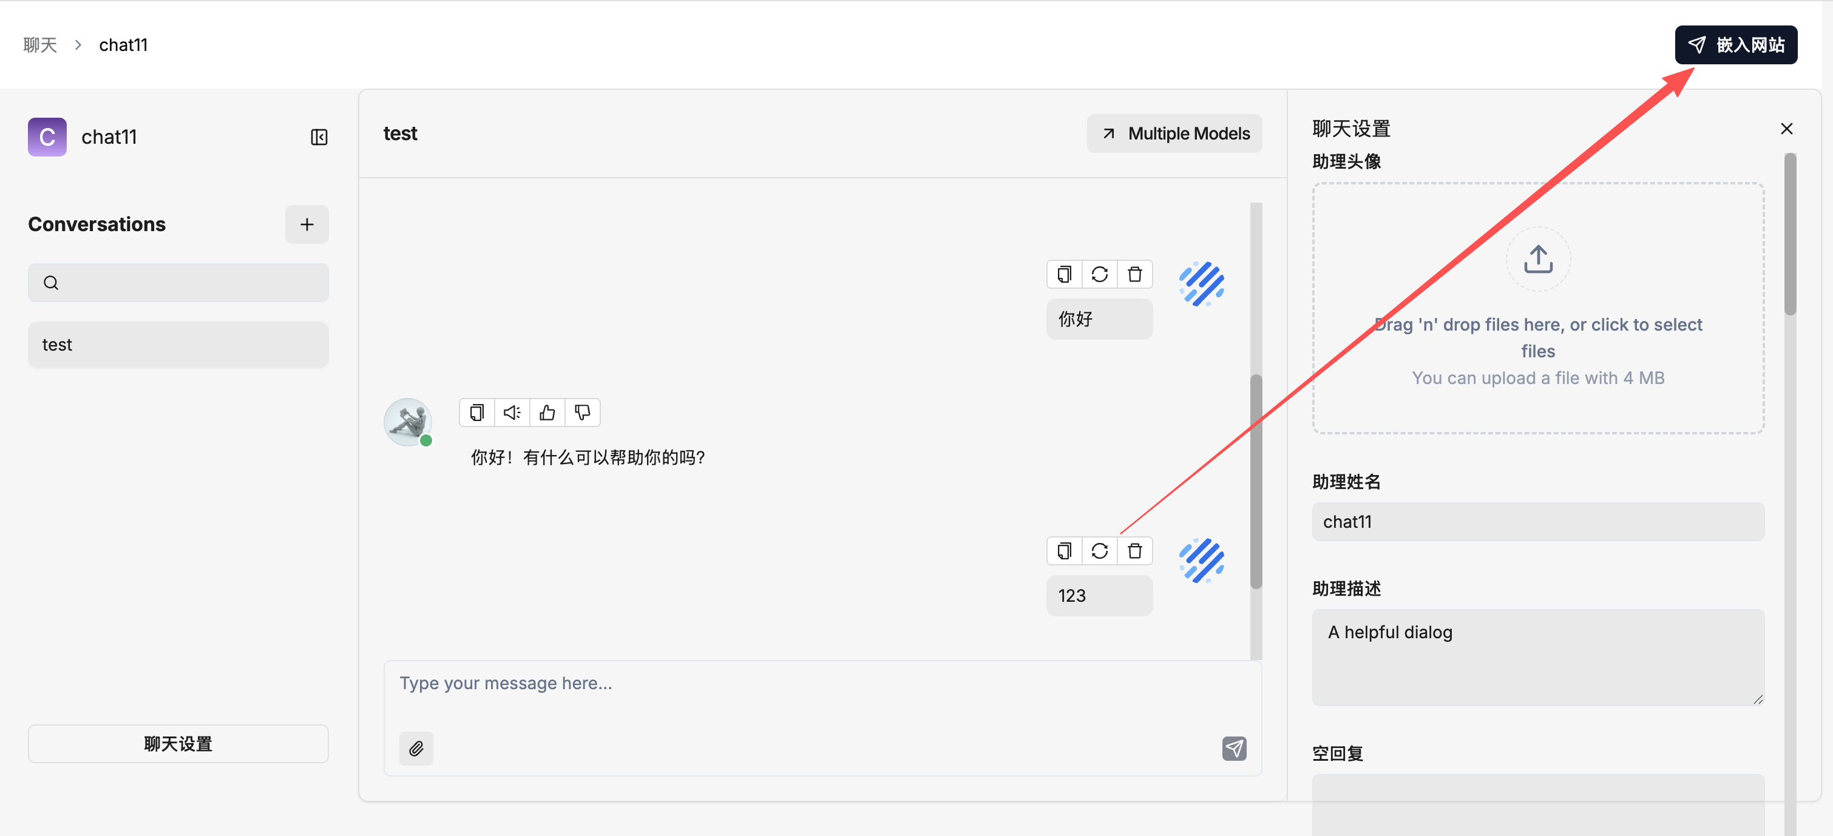Viewport: 1833px width, 836px height.
Task: Click the 助理姓名 field containing chat11
Action: click(x=1537, y=522)
